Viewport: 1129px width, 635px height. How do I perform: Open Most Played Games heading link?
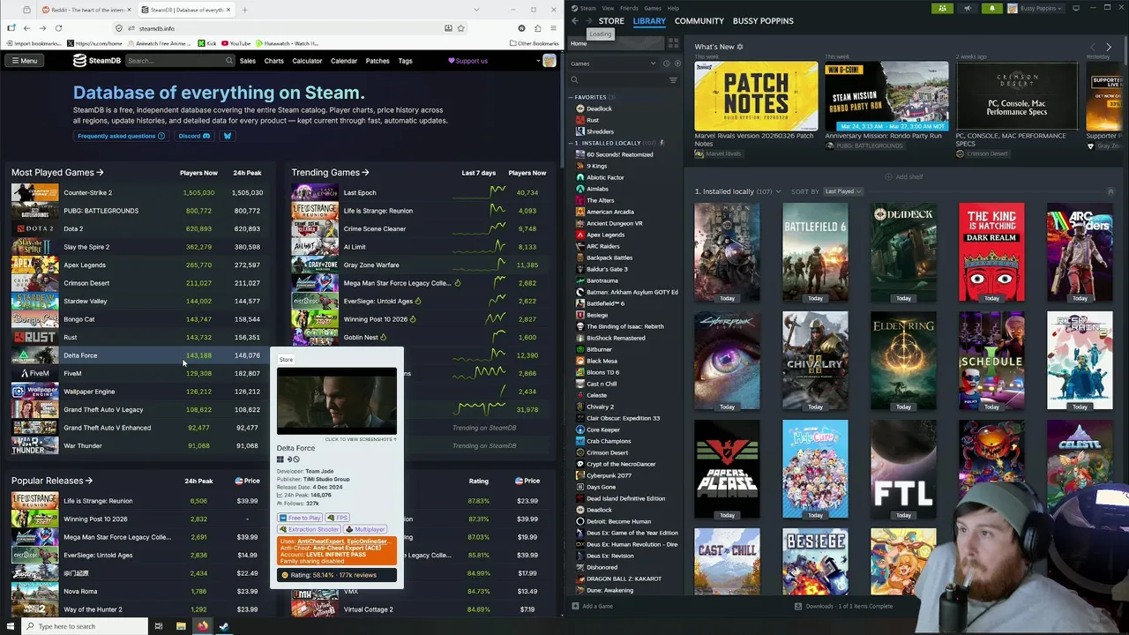(x=57, y=173)
